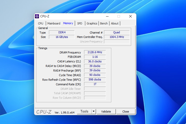The height and width of the screenshot is (124, 186).
Task: Click the empty DRAM Idle Timer field
Action: 95,89
